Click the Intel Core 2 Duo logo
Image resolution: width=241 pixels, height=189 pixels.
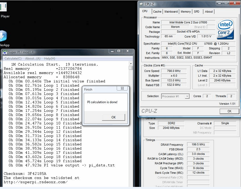pos(225,29)
